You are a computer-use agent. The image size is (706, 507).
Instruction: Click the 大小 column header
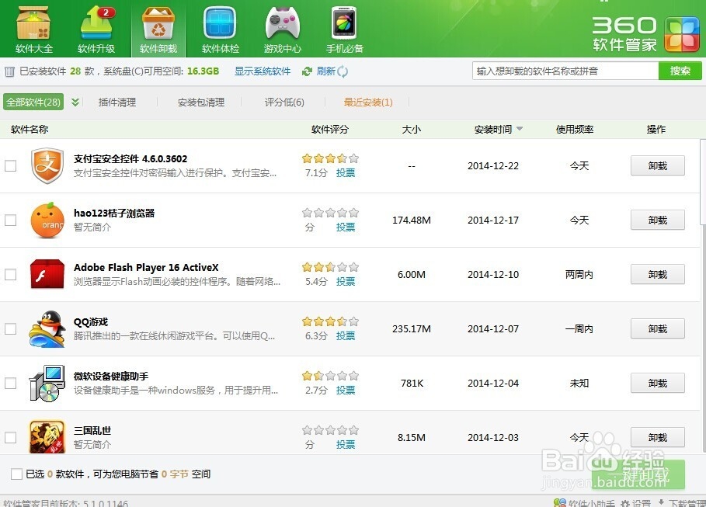click(411, 129)
